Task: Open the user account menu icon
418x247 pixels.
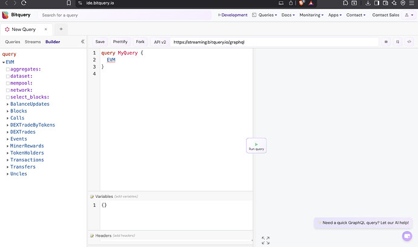Action: pos(409,15)
